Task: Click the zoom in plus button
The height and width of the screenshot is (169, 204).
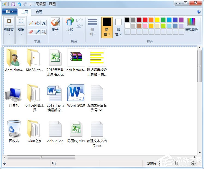Action: pos(193,164)
